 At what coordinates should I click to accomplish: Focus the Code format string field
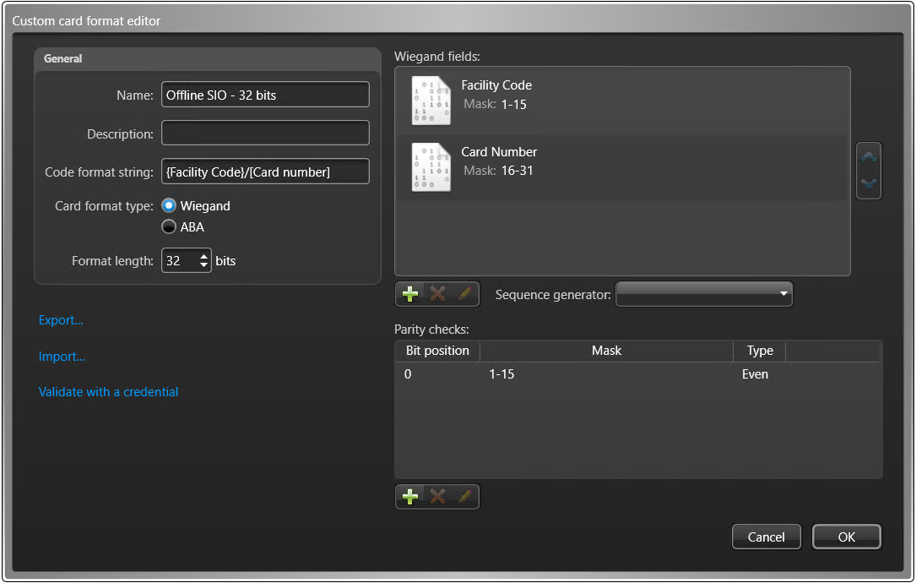pos(265,172)
